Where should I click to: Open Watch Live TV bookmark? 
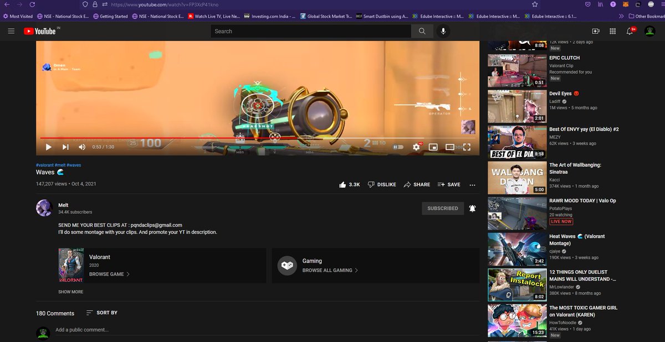(x=213, y=16)
